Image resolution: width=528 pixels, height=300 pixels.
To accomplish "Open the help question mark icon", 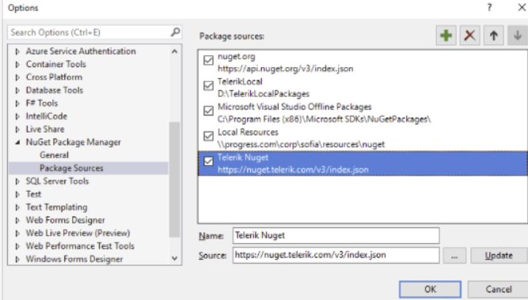I will (489, 7).
